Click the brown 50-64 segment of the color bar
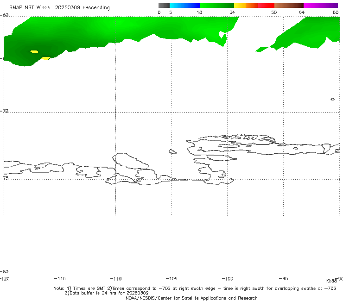This screenshot has height=301, width=343. 289,6
